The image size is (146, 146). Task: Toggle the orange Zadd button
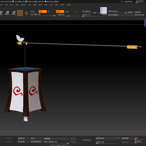coord(60,11)
